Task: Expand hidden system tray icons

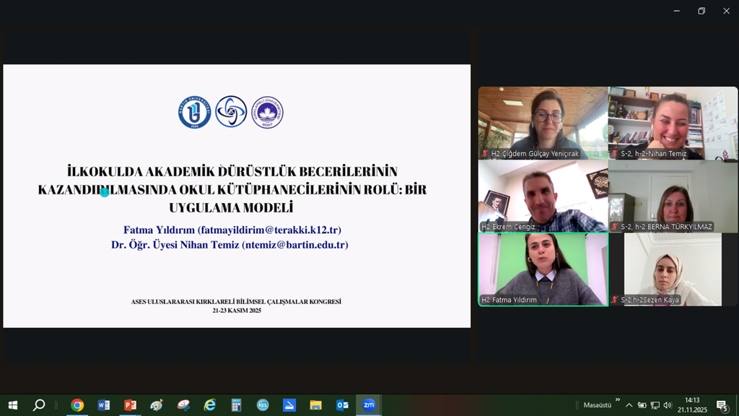Action: point(629,405)
